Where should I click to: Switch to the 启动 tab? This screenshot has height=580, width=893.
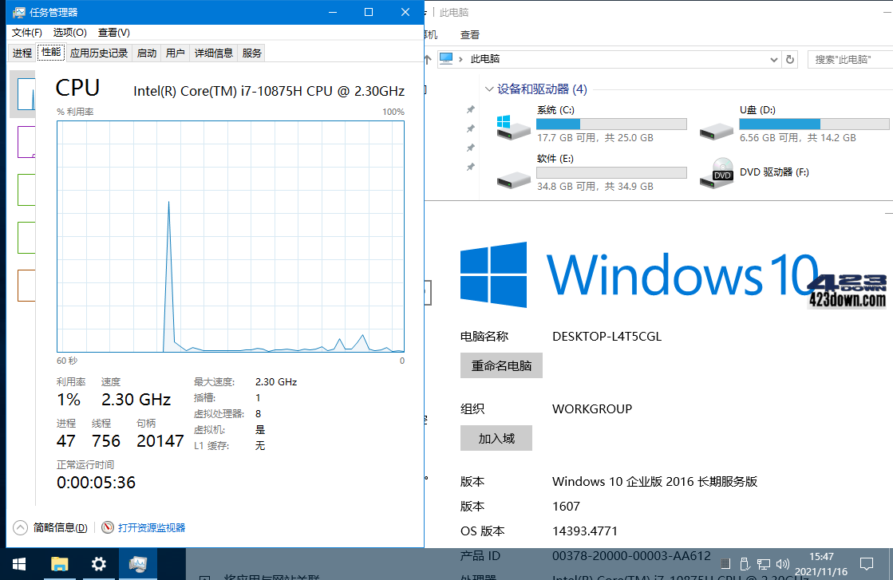tap(147, 53)
